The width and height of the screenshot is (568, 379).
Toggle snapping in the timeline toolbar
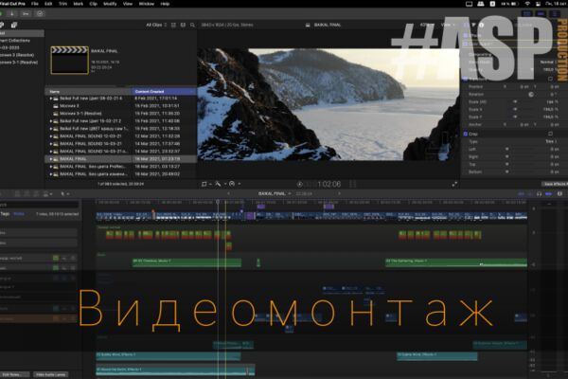[x=548, y=194]
